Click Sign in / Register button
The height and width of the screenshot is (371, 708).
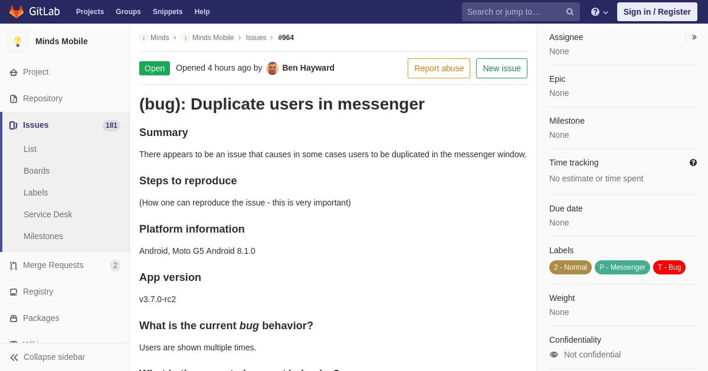point(657,12)
